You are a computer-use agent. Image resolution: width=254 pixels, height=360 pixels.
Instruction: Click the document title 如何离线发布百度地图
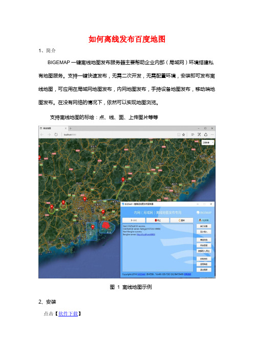[127, 39]
